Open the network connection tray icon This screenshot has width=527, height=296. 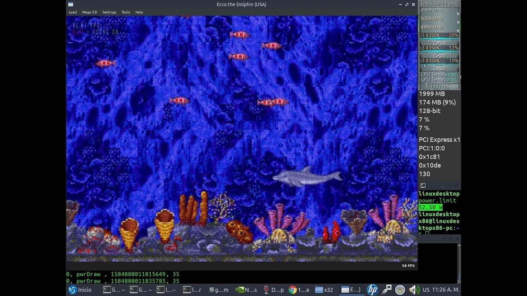387,290
